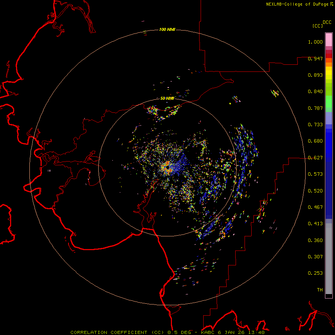Click the 0.733 scale value

coord(315,125)
